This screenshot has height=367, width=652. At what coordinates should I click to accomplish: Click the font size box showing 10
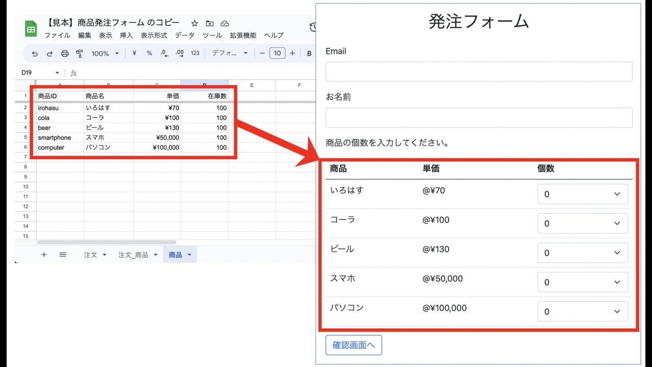[x=277, y=53]
